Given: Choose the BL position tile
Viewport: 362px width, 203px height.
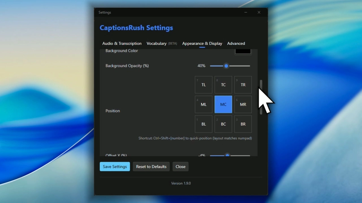Looking at the screenshot, I should [x=204, y=124].
